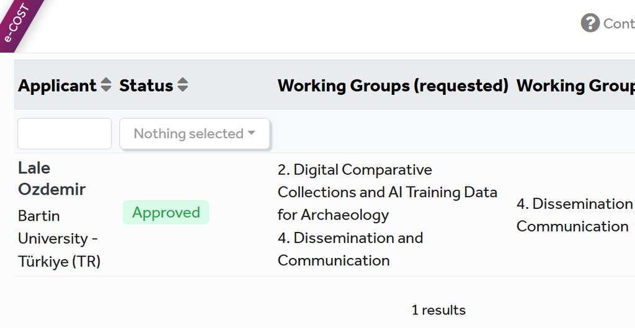
Task: Click the '1 results' count text
Action: click(x=438, y=310)
